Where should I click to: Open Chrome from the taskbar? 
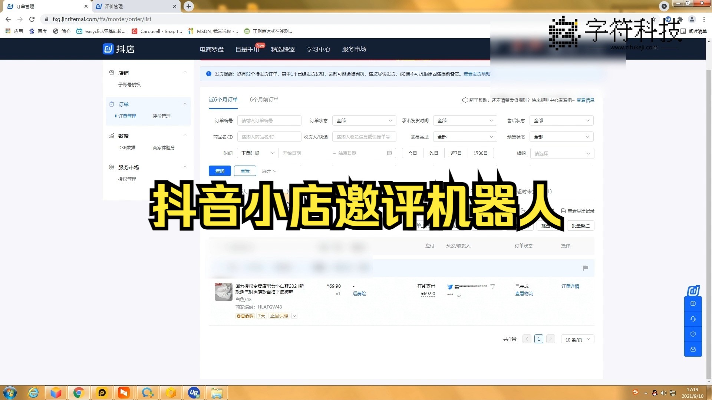click(79, 393)
